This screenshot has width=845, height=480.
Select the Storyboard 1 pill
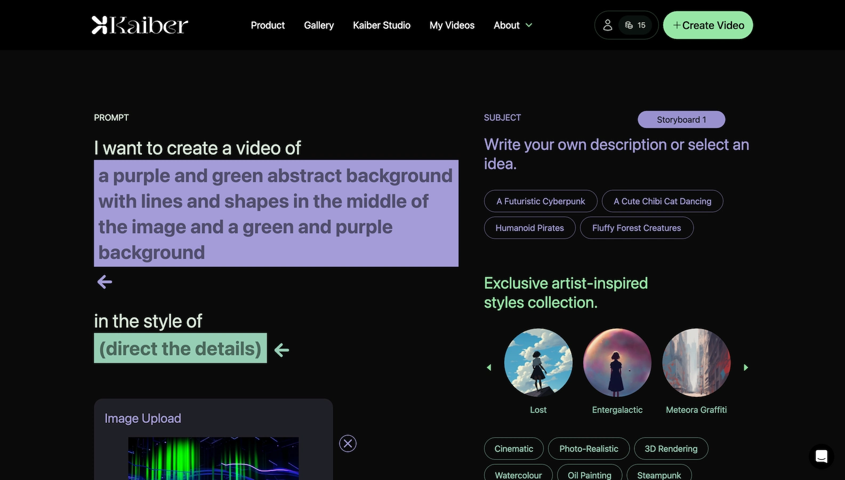coord(681,119)
